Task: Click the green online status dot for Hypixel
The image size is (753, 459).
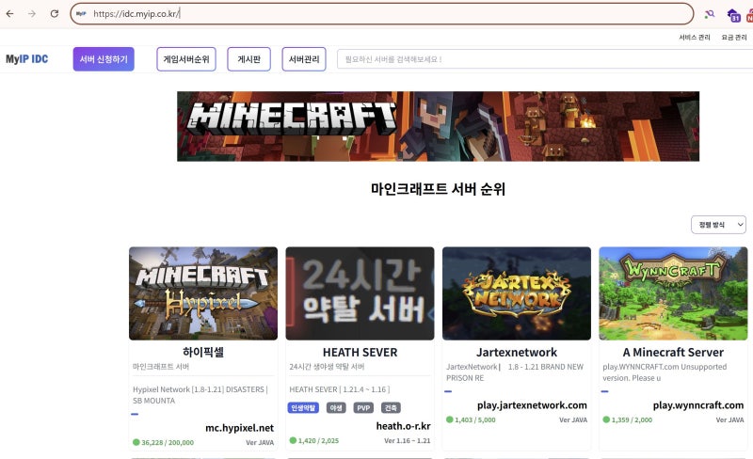Action: click(x=136, y=442)
